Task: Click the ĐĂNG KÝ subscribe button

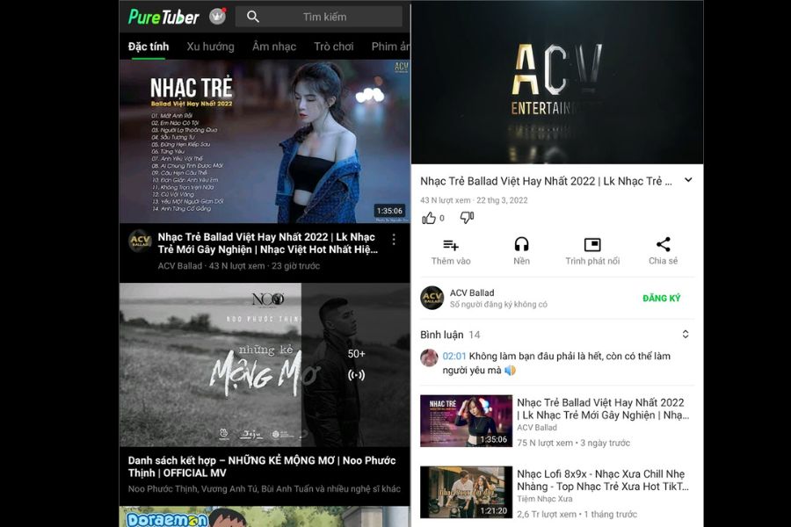Action: click(x=661, y=298)
